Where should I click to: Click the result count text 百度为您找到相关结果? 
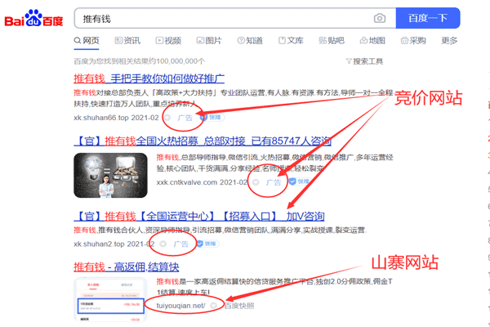pyautogui.click(x=140, y=61)
